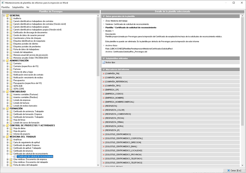This screenshot has height=173, width=246.
Task: Click the selected Certificado de solicitud document icon
Action: (15, 156)
